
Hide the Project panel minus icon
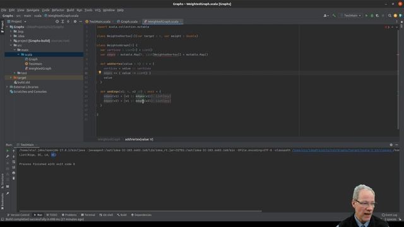80,21
